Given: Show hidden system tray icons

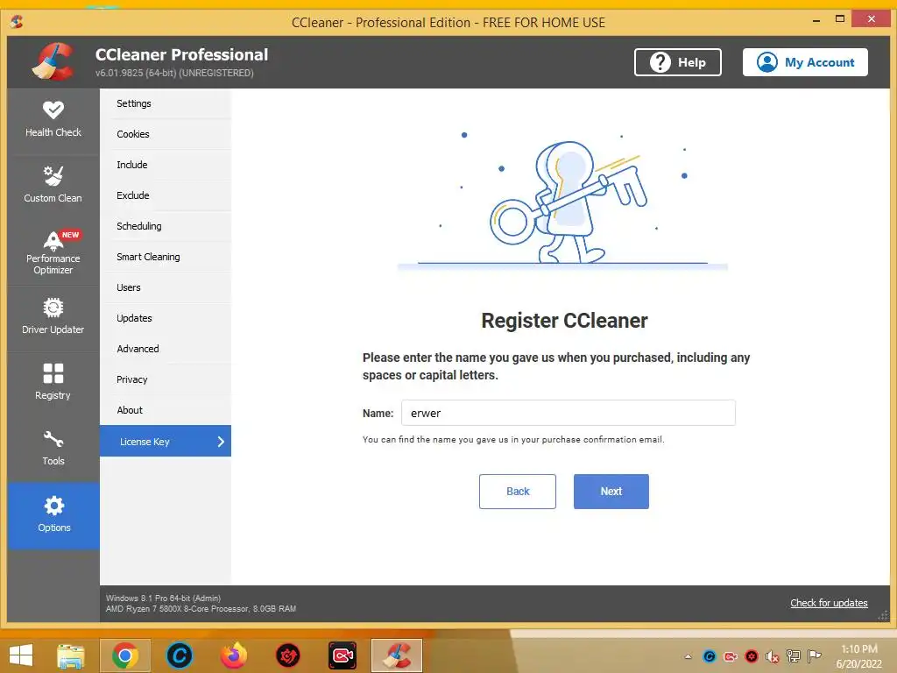Looking at the screenshot, I should 689,656.
